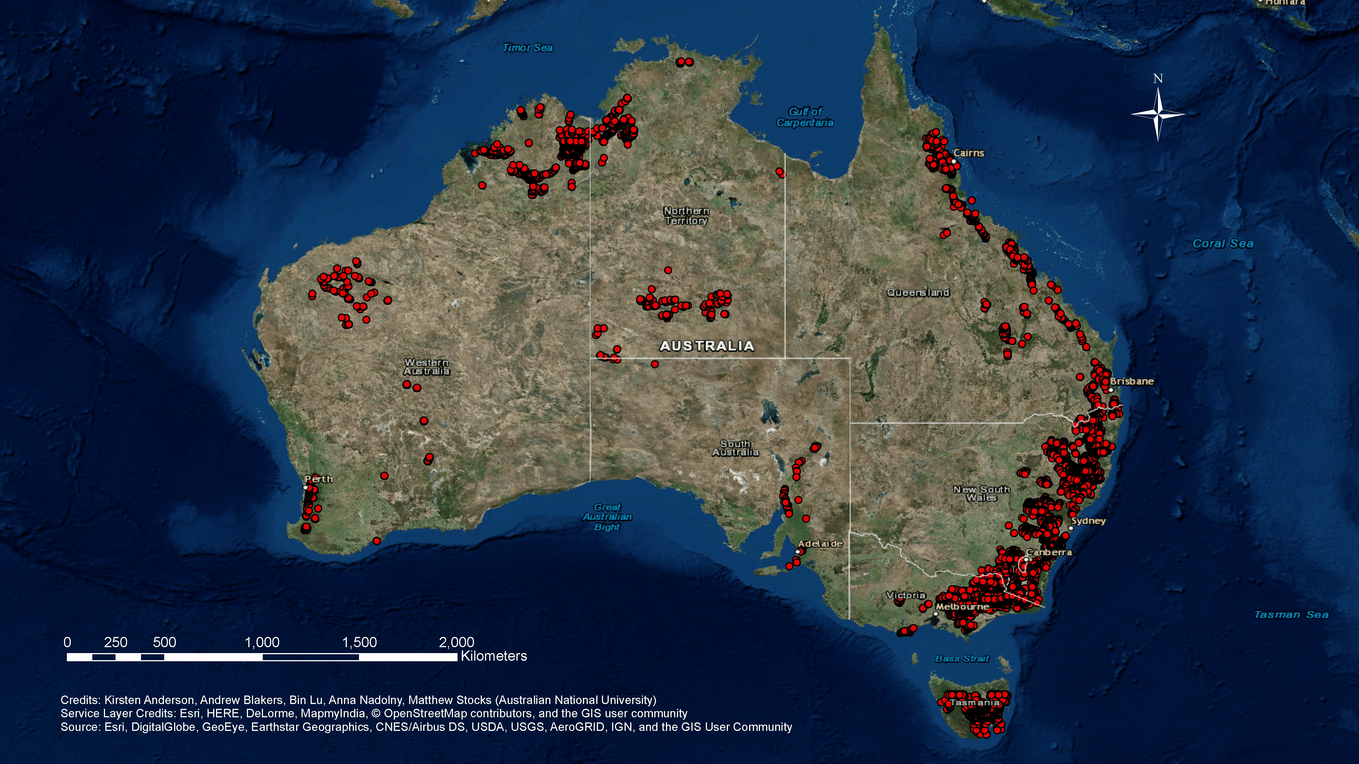The width and height of the screenshot is (1359, 764).
Task: Click the Western Australia label
Action: [x=426, y=366]
